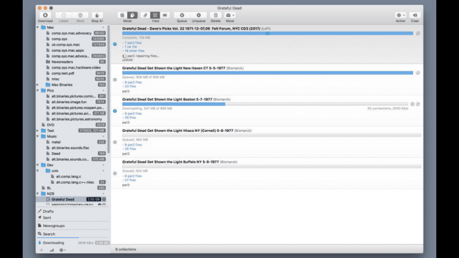This screenshot has width=459, height=258.
Task: Open the Move dropdown in the toolbar
Action: 230,15
